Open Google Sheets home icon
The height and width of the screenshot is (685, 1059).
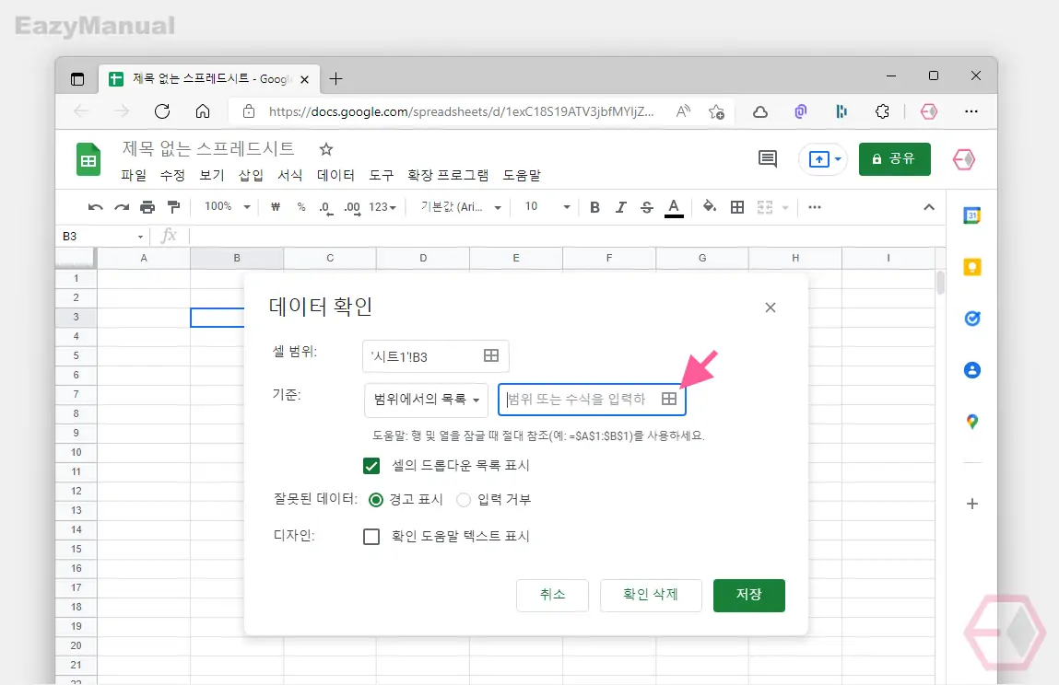pos(88,159)
